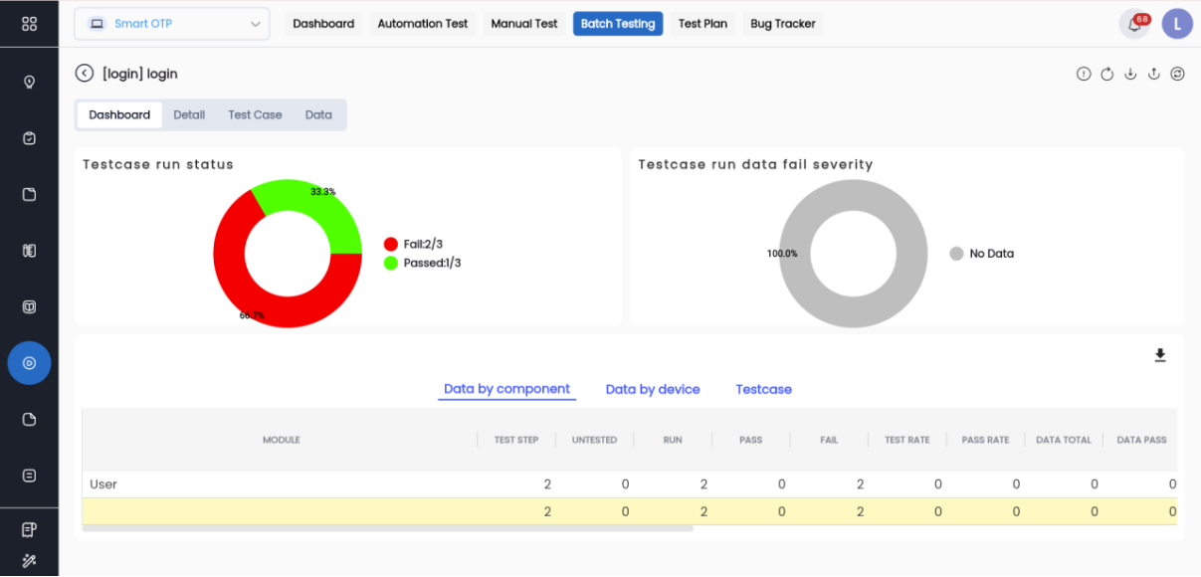Viewport: 1201px width, 577px height.
Task: Select the Data by device link
Action: 653,390
